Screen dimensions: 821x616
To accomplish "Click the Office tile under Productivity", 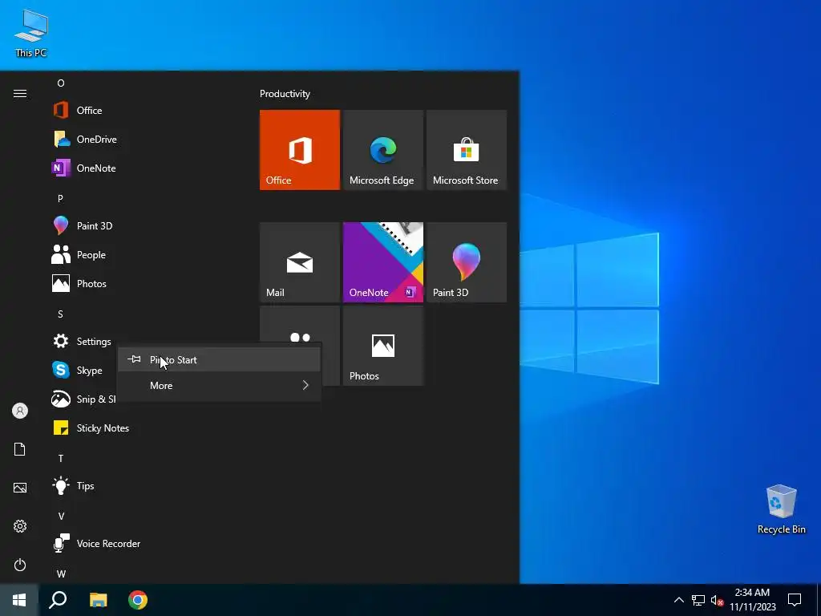I will tap(300, 150).
